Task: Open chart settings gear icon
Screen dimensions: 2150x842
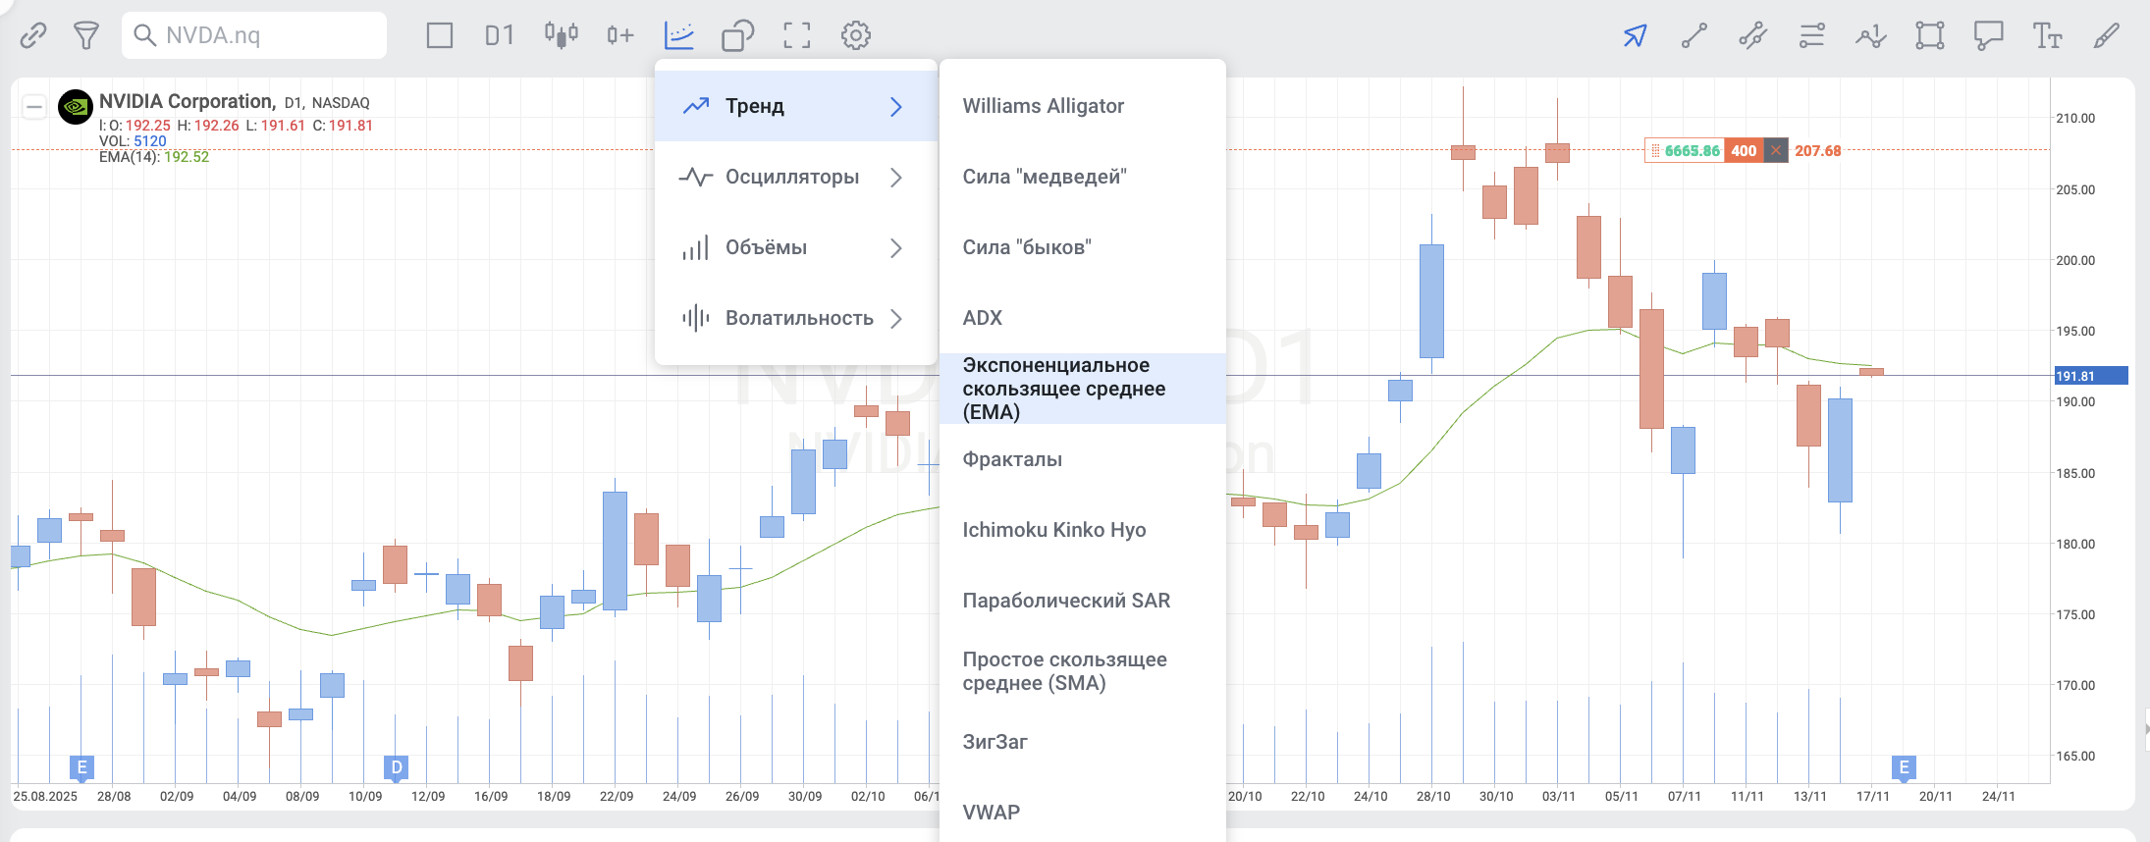Action: point(856,36)
